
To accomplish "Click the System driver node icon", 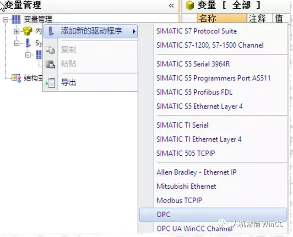I will [28, 43].
